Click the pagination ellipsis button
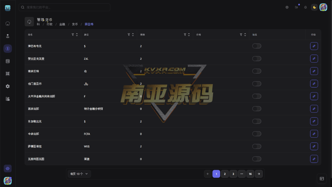 (242, 174)
